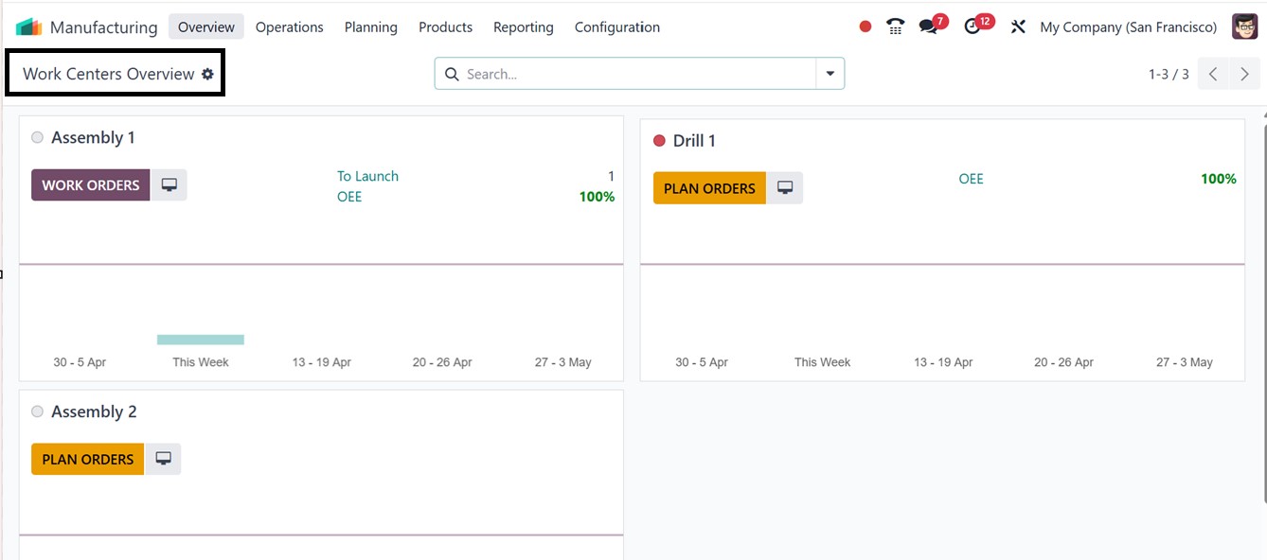The image size is (1267, 560).
Task: Open the VoIP phone icon
Action: pos(895,26)
